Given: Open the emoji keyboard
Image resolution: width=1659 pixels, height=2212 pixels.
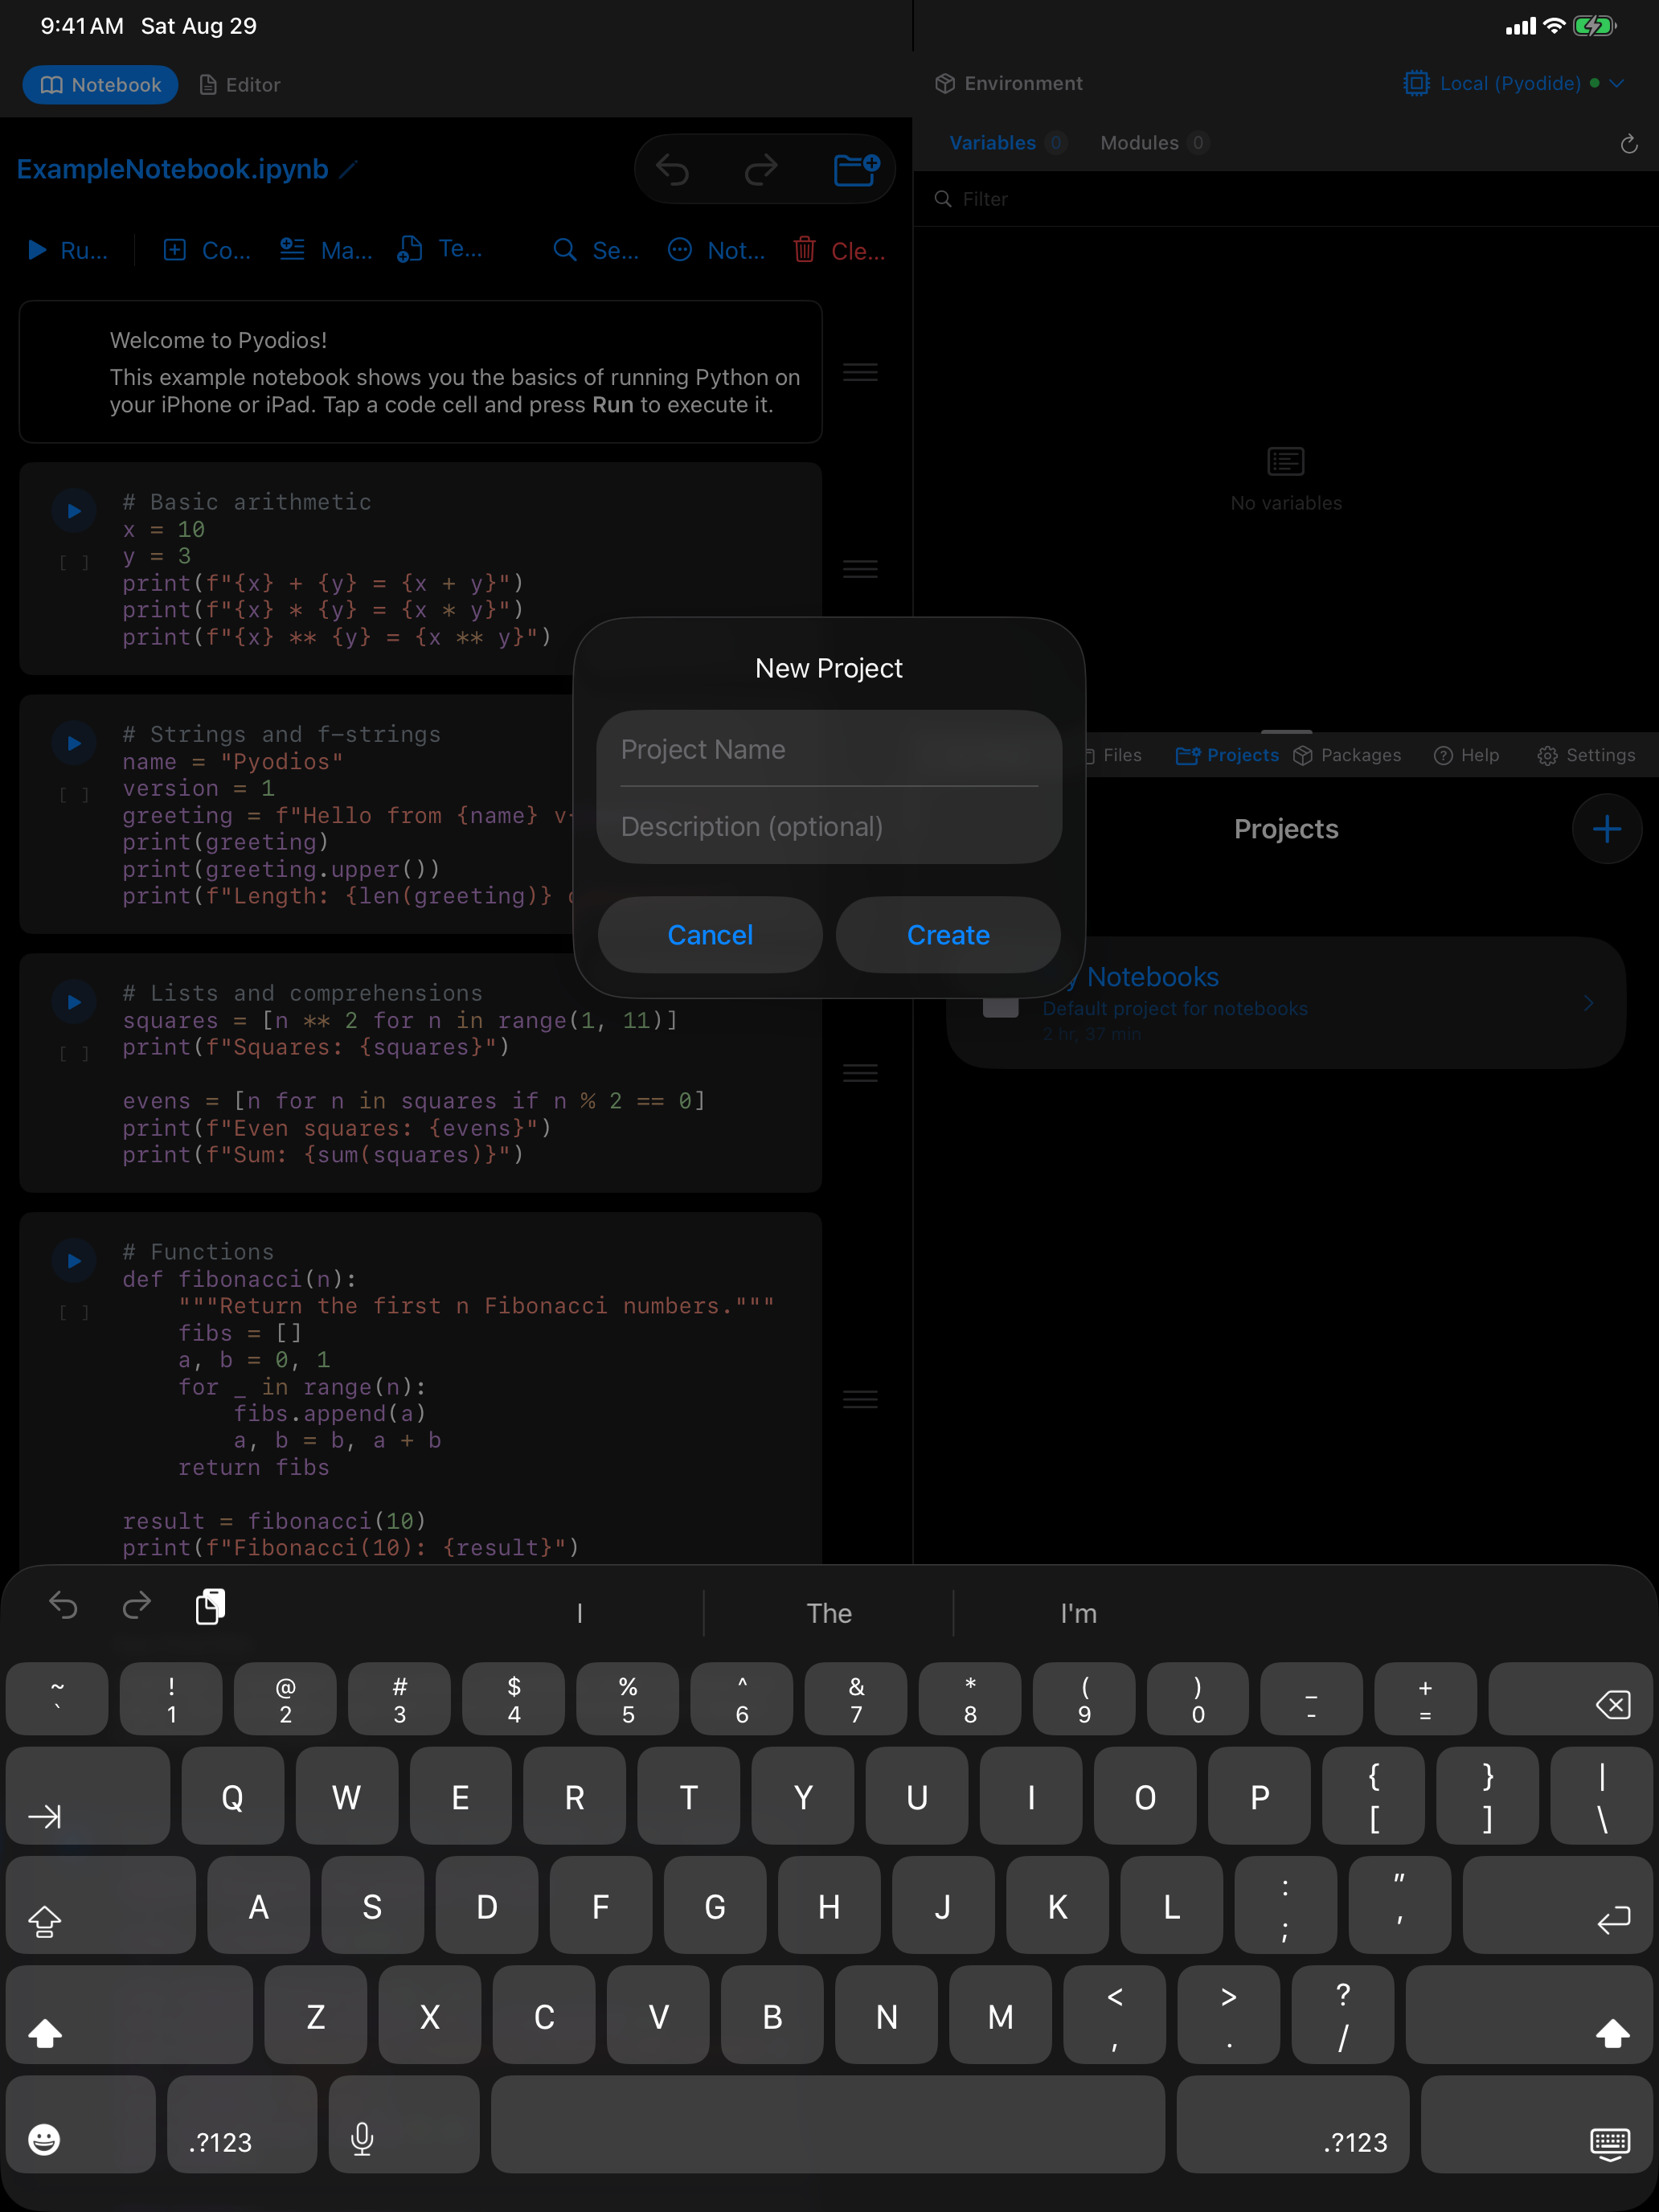Looking at the screenshot, I should click(x=81, y=2125).
